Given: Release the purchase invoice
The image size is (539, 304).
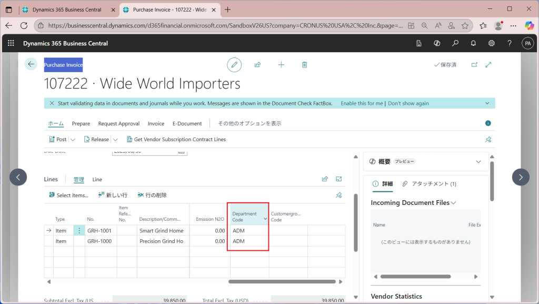Looking at the screenshot, I should (97, 139).
